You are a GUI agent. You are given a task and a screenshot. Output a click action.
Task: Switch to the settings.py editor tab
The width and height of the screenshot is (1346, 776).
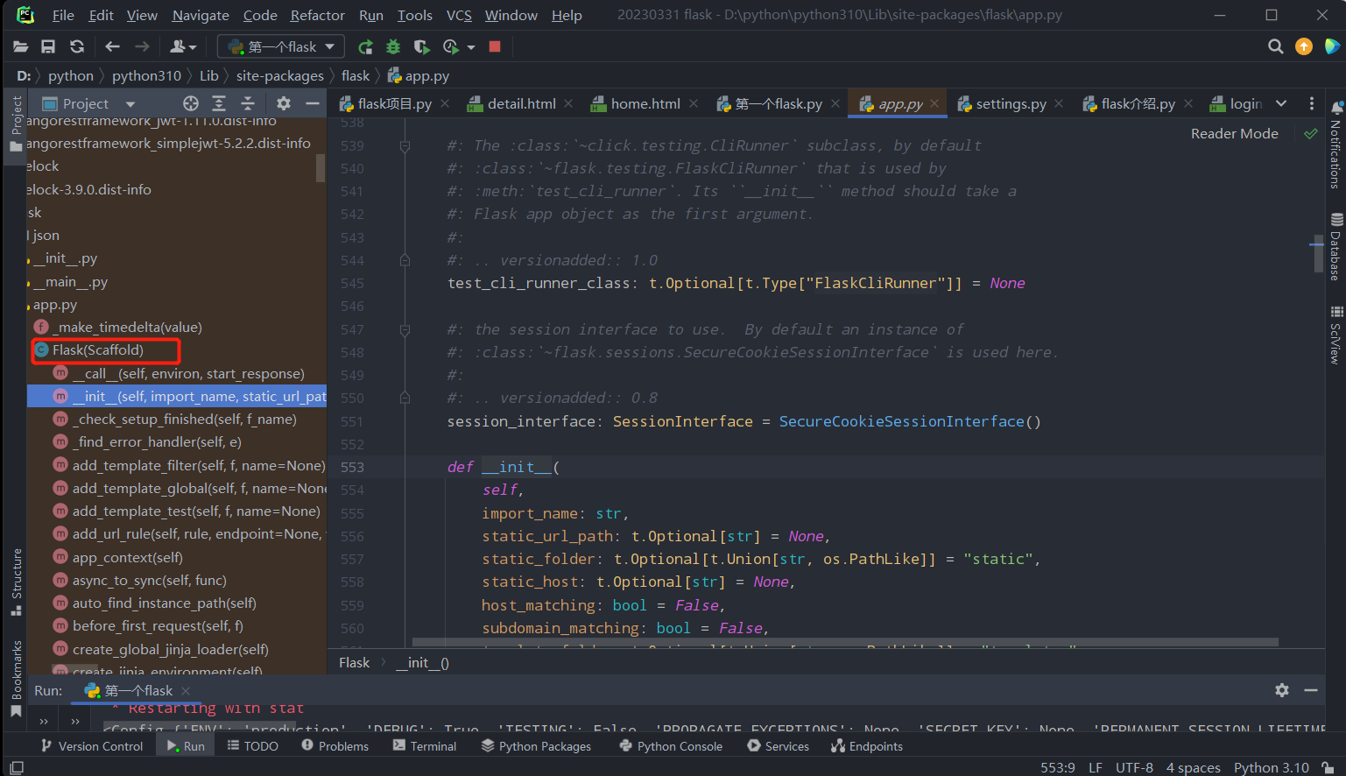coord(1011,103)
